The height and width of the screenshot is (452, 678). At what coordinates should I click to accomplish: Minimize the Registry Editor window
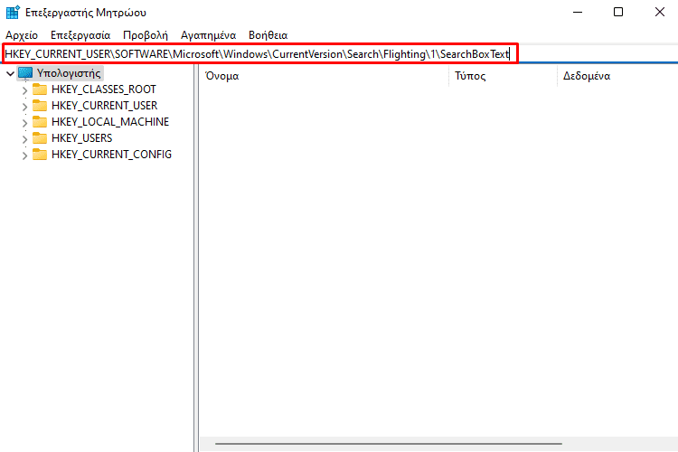pyautogui.click(x=578, y=12)
